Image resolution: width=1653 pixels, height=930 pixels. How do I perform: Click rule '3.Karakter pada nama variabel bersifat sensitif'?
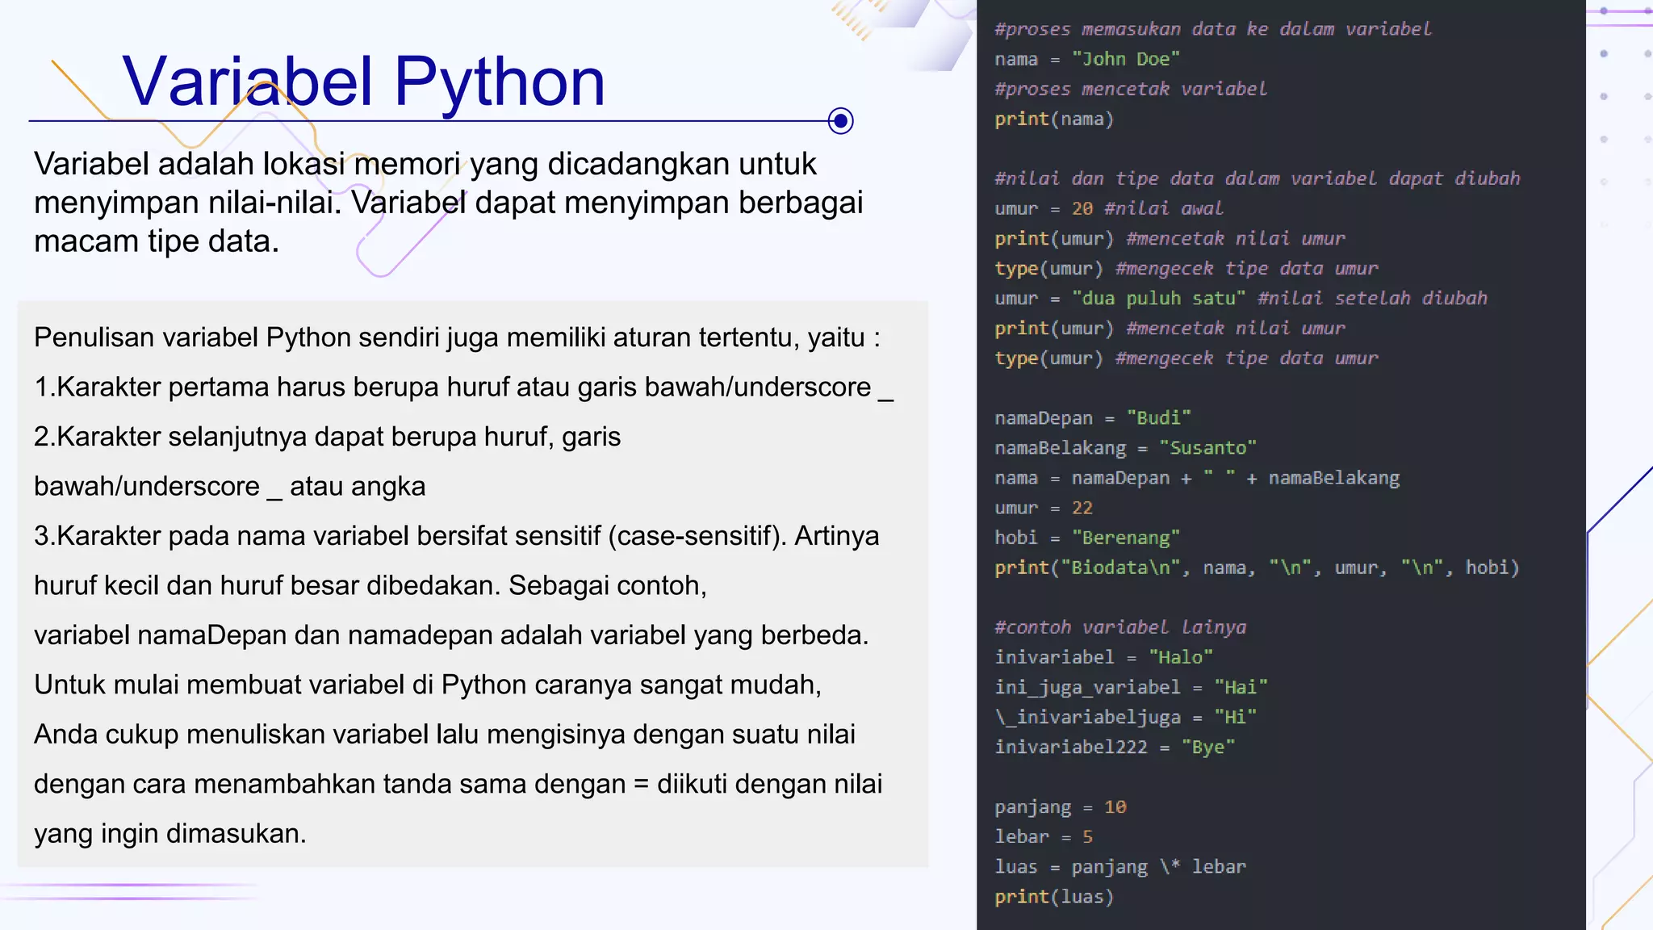(x=456, y=536)
